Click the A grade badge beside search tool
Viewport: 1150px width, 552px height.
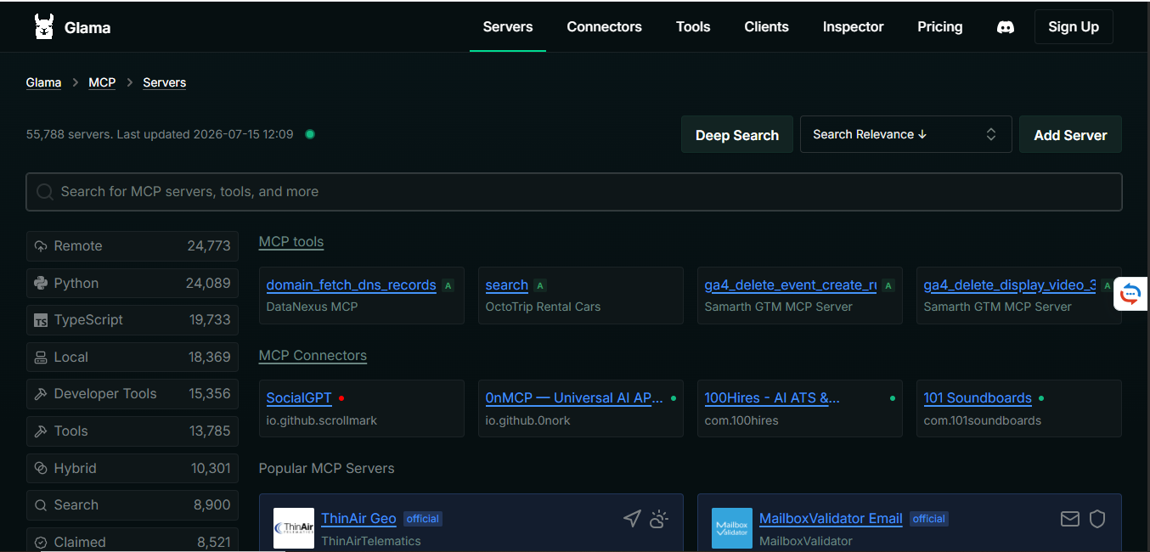pyautogui.click(x=540, y=286)
